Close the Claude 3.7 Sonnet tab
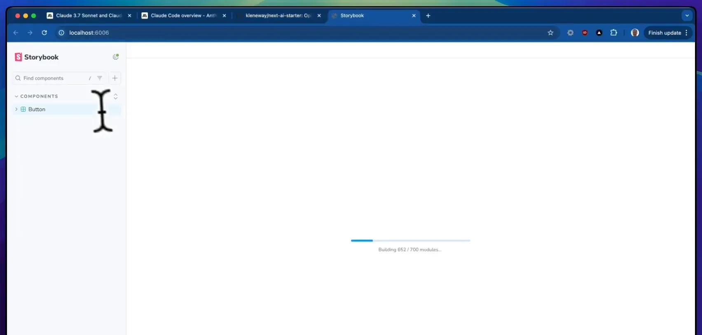This screenshot has height=335, width=702. (x=130, y=16)
